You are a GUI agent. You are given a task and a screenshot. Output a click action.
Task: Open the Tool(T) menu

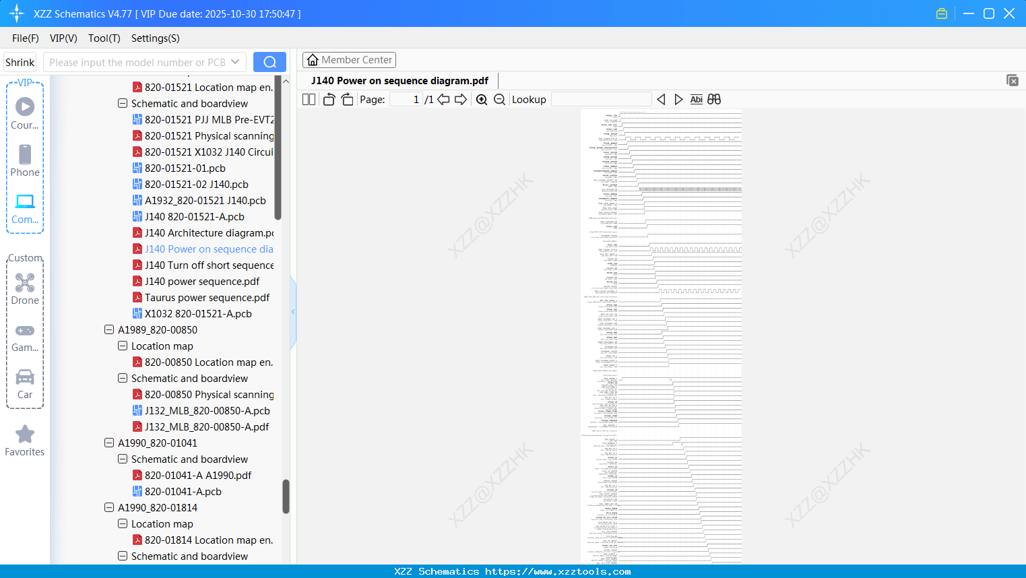[104, 38]
